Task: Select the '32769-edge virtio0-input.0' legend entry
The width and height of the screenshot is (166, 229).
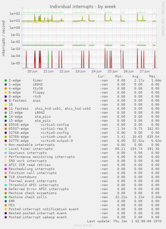Action: [40, 137]
